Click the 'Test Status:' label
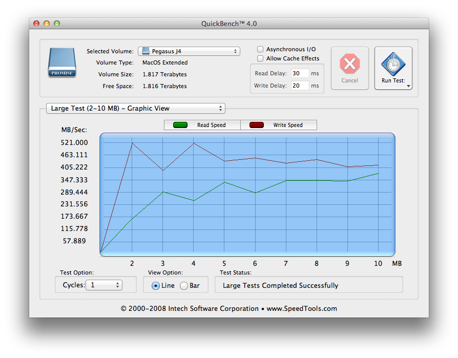The width and height of the screenshot is (458, 358). coord(236,272)
